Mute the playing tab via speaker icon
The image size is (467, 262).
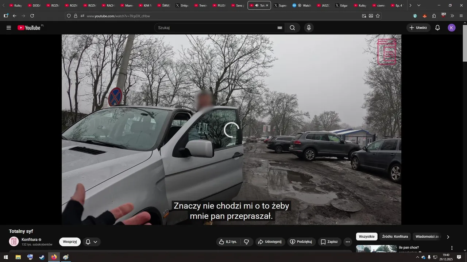click(257, 5)
